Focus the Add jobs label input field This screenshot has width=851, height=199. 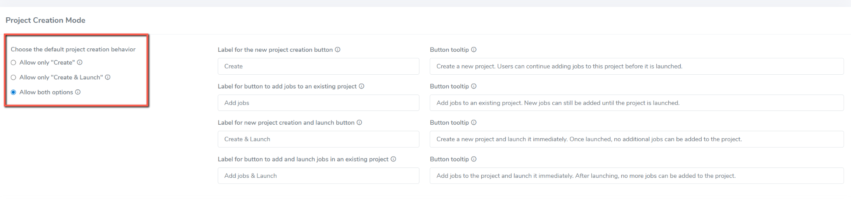point(319,103)
